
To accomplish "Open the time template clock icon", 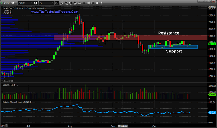I will pos(57,3).
